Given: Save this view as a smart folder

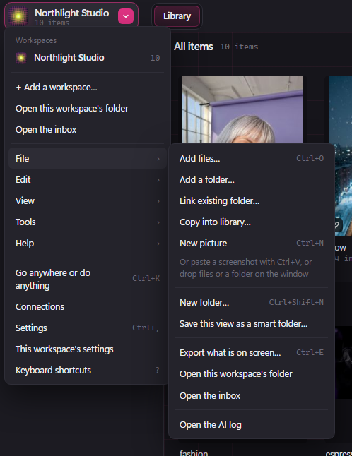Looking at the screenshot, I should (252, 324).
